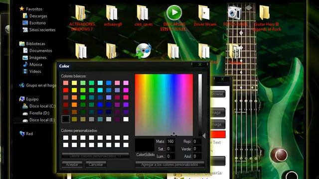Viewport: 319px width, 179px height.
Task: Click the Lum value field
Action: [x=170, y=156]
